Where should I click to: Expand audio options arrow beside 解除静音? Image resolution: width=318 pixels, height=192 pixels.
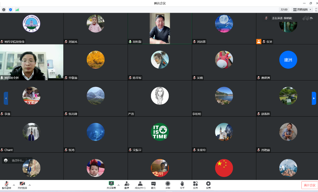(x=14, y=185)
